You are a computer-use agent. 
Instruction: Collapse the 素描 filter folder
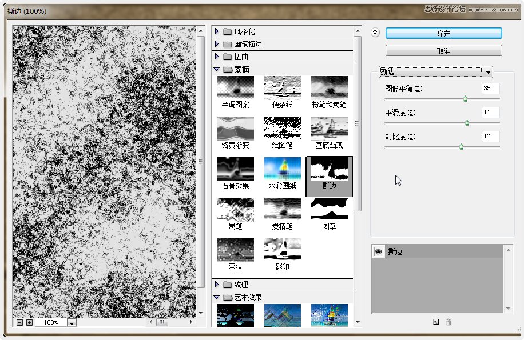pos(217,69)
